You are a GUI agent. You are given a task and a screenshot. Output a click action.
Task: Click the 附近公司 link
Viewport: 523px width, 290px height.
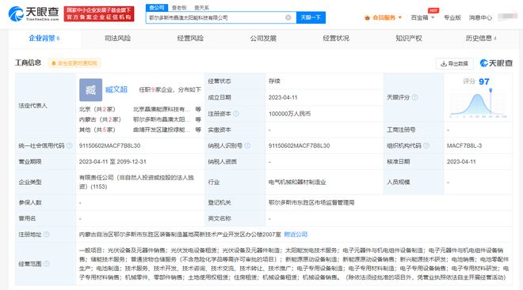tap(296, 235)
